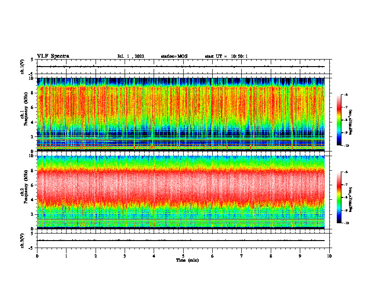Select the ch.2 "Frequency (kHz)" axis label
Screen dimensions: 371x287
point(26,186)
